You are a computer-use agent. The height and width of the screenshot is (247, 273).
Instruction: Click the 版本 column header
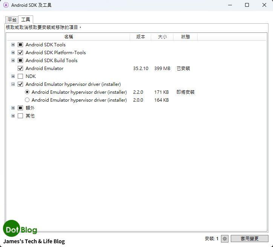[141, 37]
